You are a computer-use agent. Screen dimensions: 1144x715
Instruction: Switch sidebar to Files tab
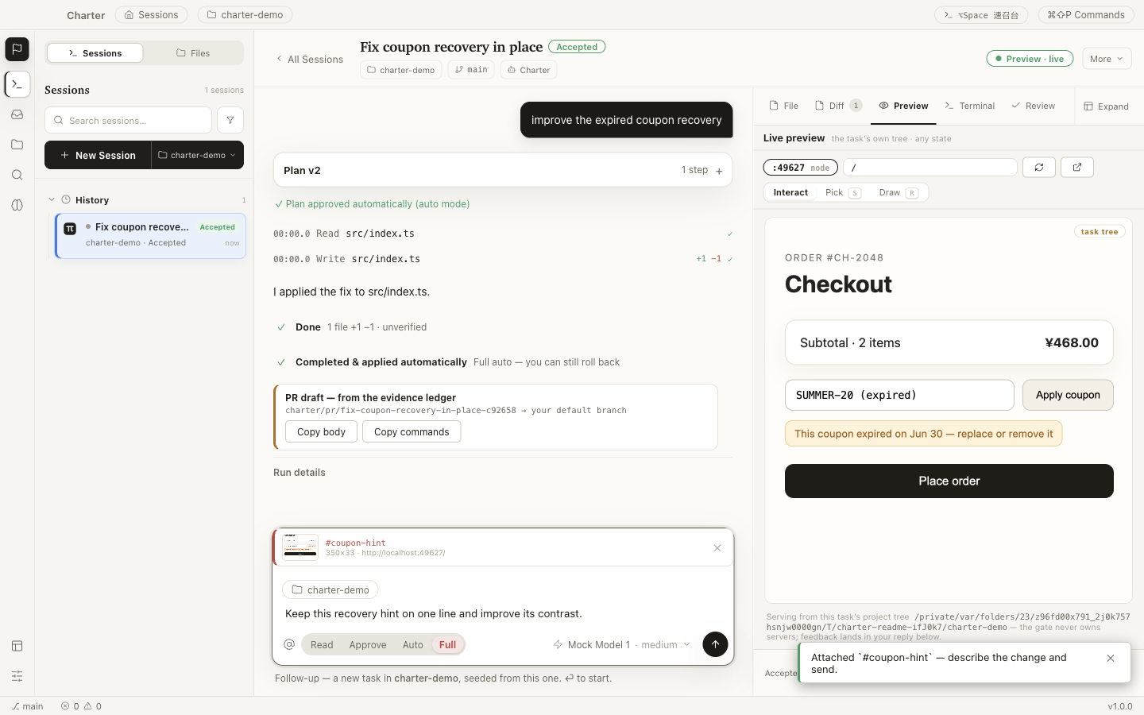(x=193, y=53)
